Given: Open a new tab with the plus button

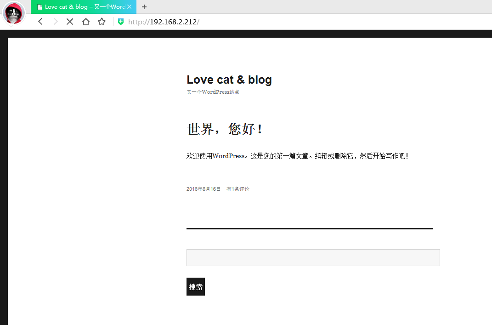Looking at the screenshot, I should [144, 7].
